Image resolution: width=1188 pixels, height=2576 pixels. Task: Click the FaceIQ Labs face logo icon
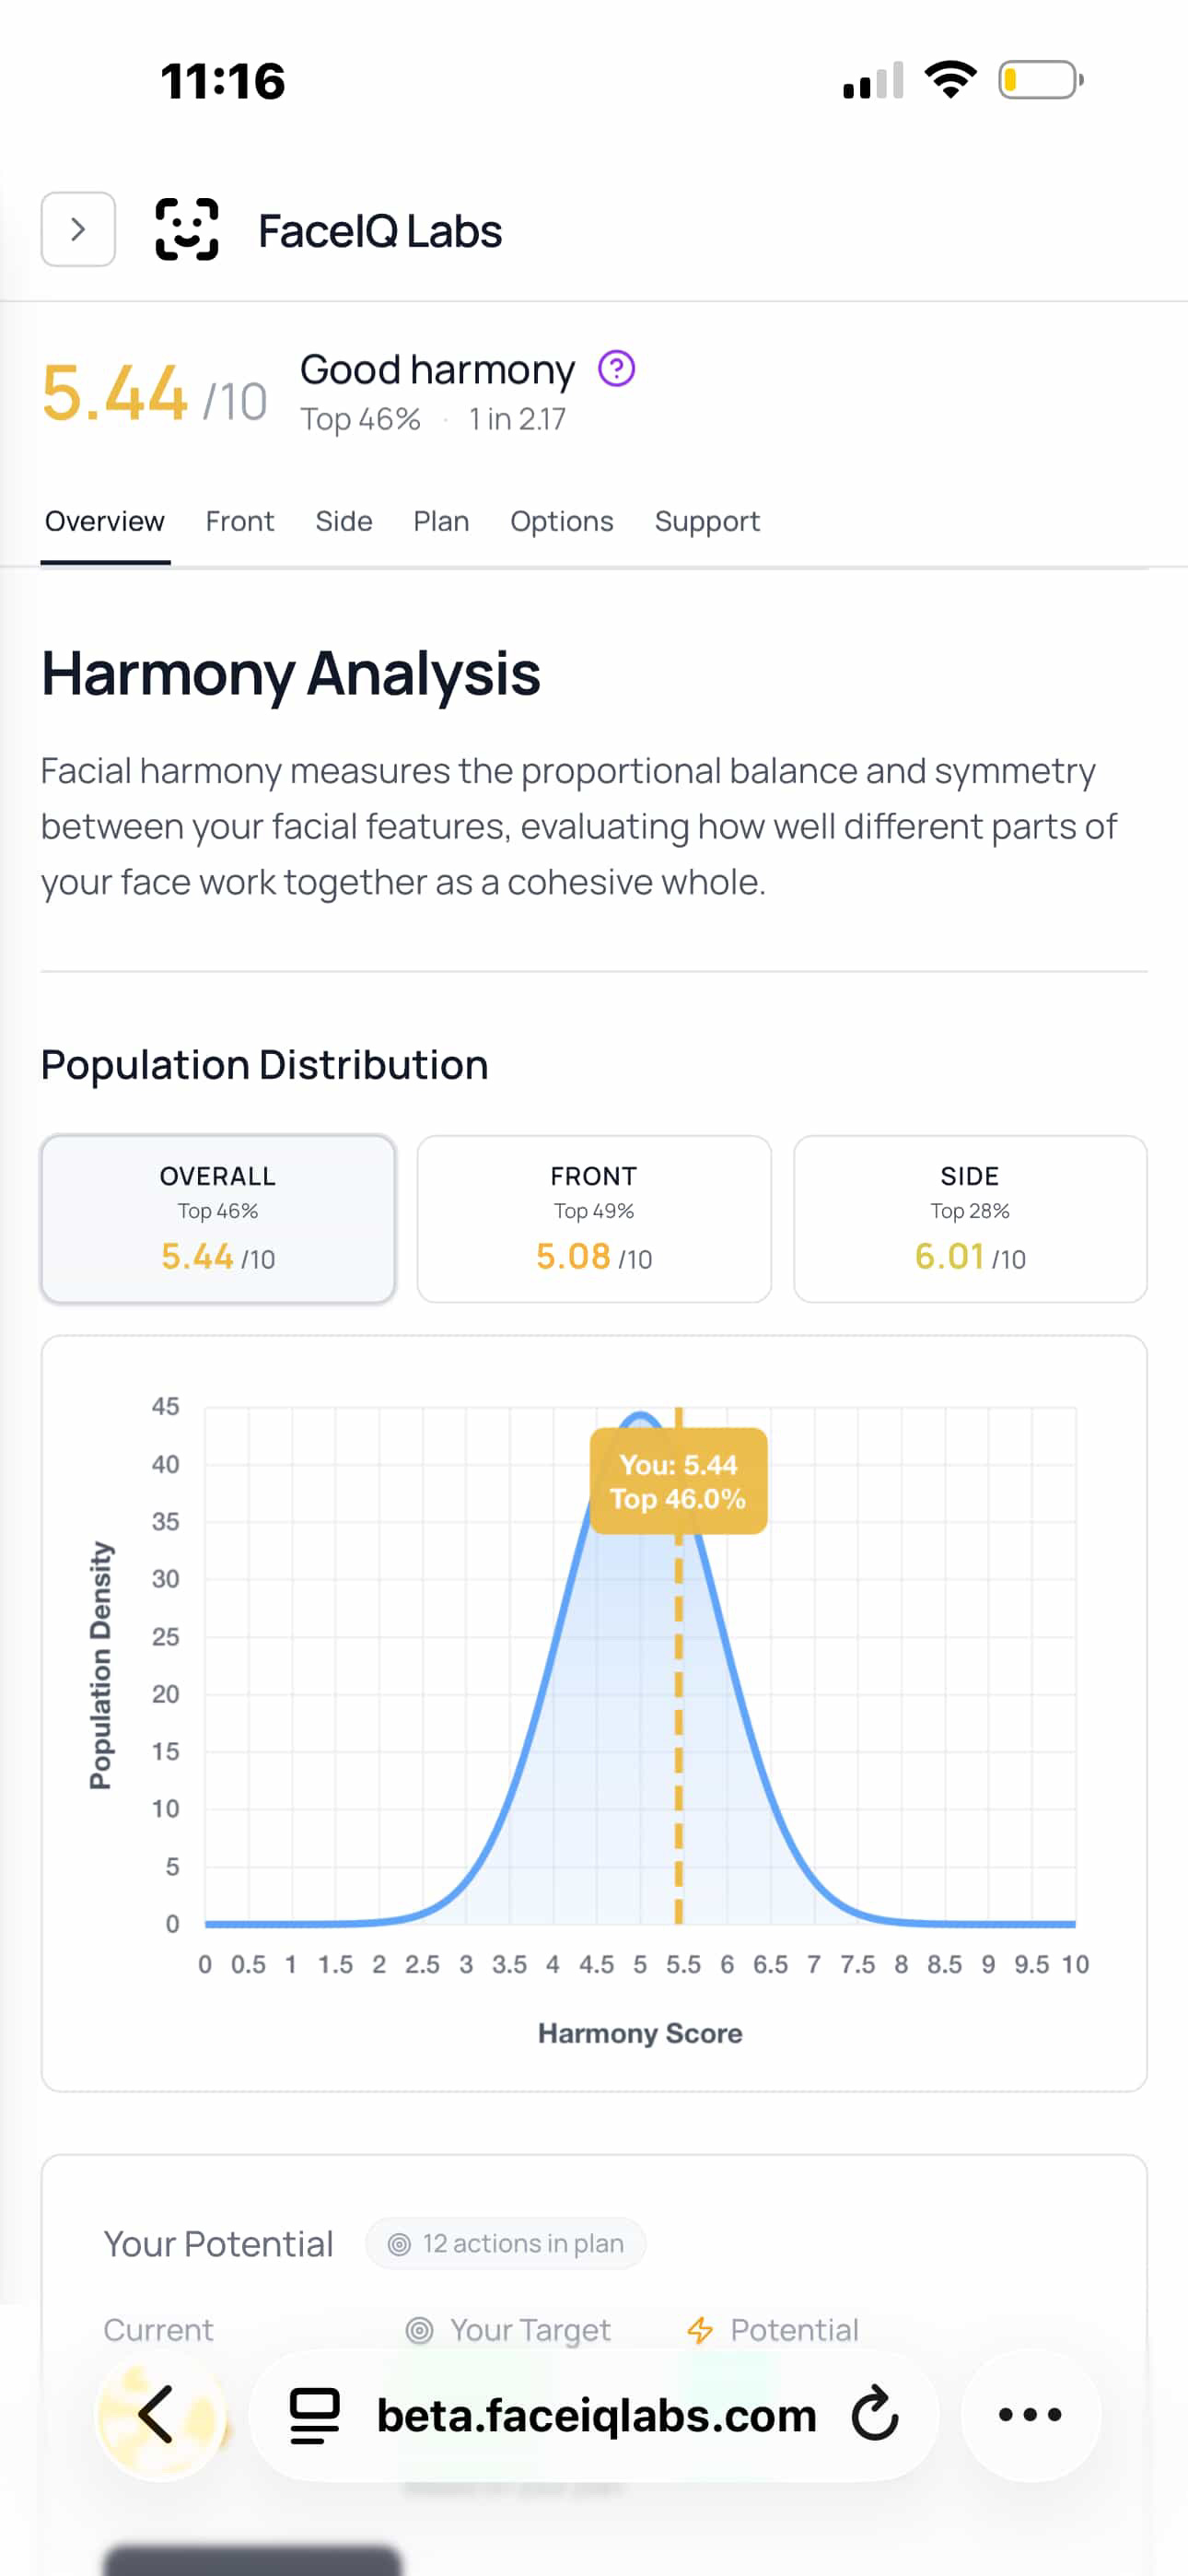pyautogui.click(x=187, y=230)
